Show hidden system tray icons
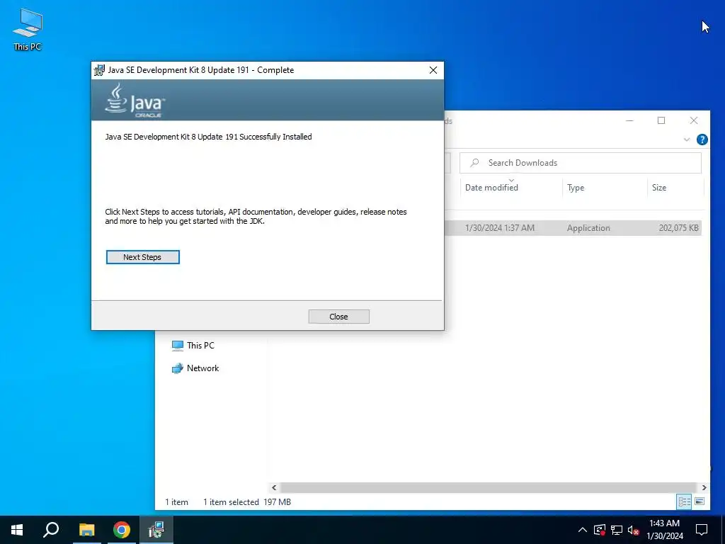Viewport: 725px width, 544px height. [583, 530]
